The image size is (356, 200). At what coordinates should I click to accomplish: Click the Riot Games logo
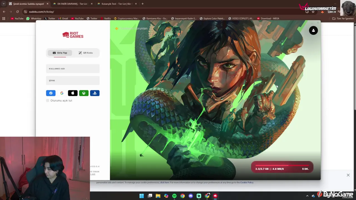click(x=73, y=35)
